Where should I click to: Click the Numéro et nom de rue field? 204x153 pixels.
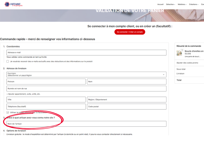tap(86, 88)
